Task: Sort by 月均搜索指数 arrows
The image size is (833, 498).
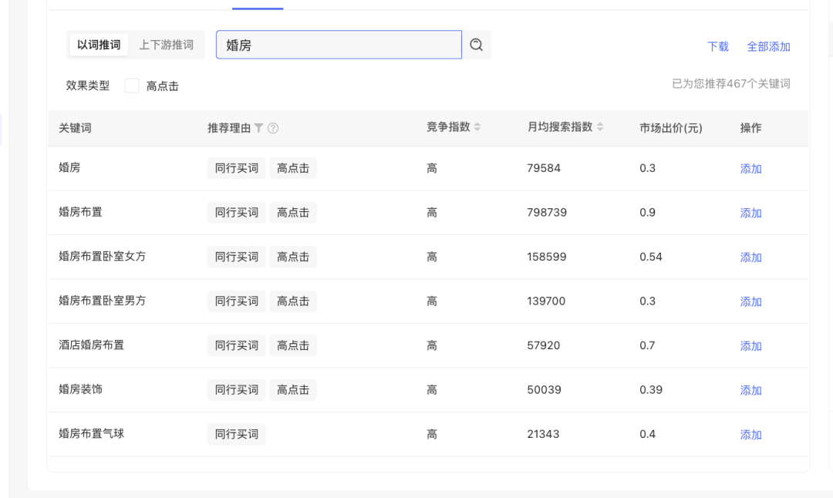Action: click(x=600, y=127)
